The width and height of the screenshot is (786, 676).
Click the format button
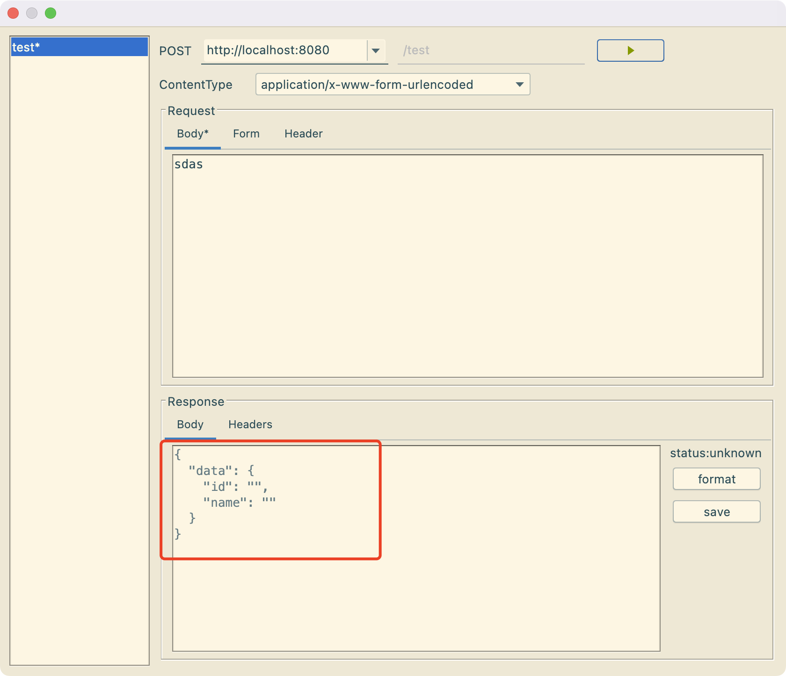click(x=716, y=479)
